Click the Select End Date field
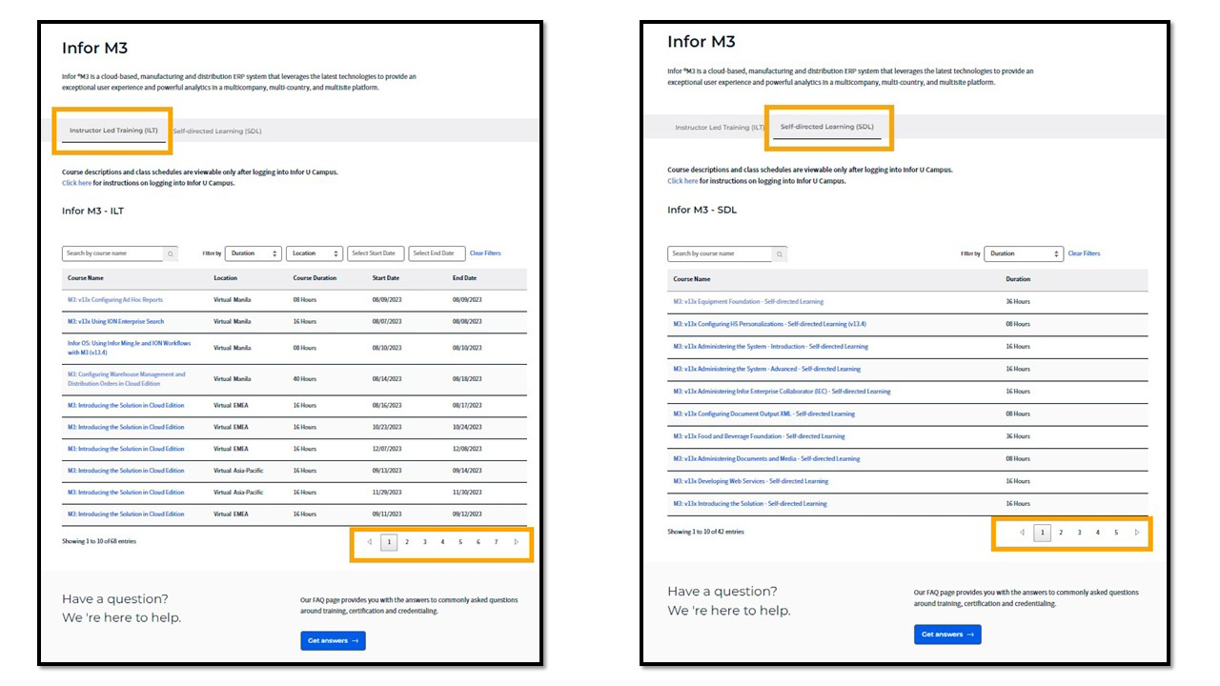This screenshot has width=1220, height=686. click(x=437, y=253)
